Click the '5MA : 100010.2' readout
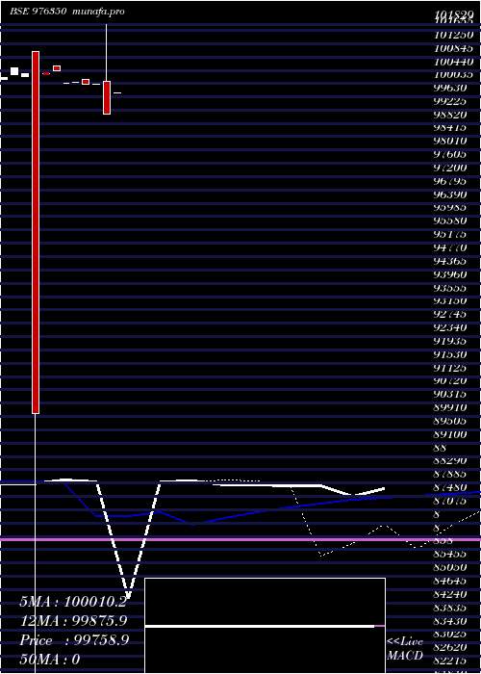Screen dimensions: 481x674 [73, 602]
